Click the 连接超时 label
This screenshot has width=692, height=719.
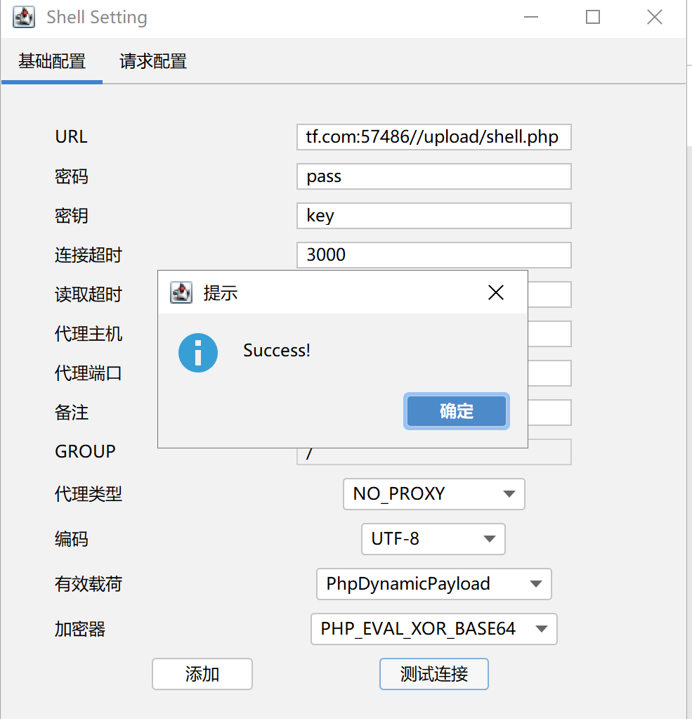pyautogui.click(x=89, y=255)
